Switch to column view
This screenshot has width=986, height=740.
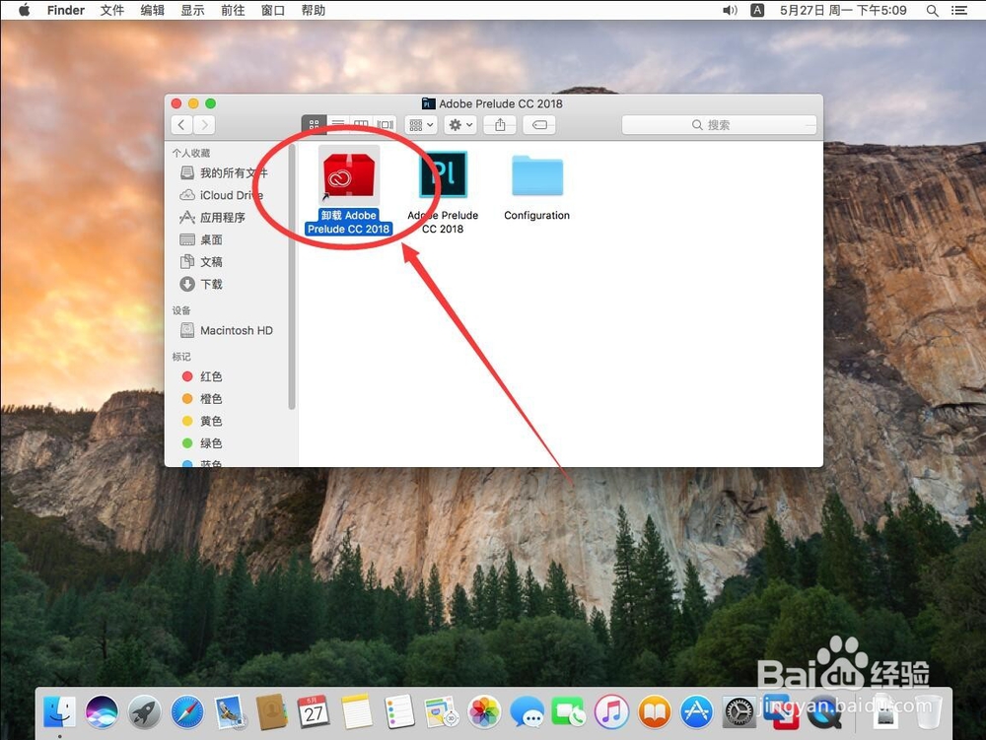click(362, 124)
